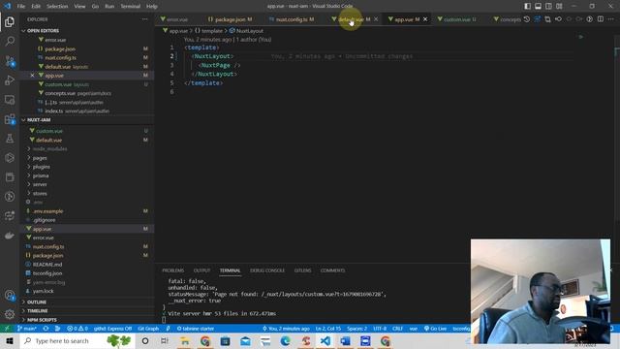This screenshot has height=349, width=620.
Task: Switch to the error.vue editor tab
Action: coord(176,19)
